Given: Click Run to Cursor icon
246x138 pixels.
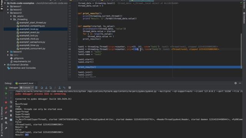Looking at the screenshot, I should pos(64,88).
